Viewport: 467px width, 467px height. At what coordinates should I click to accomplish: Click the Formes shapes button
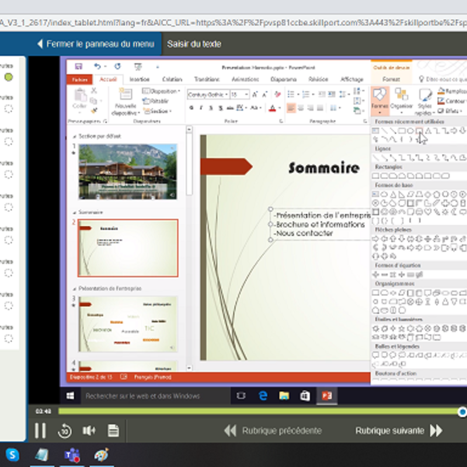pyautogui.click(x=380, y=101)
